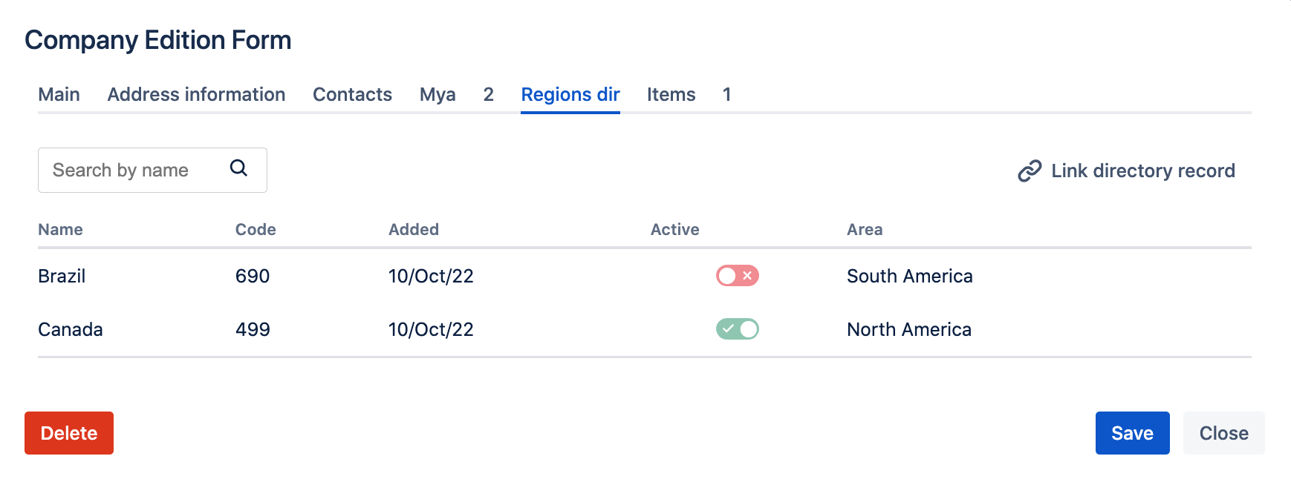Open the Address information tab
Screen dimensions: 1291x479
click(x=196, y=95)
